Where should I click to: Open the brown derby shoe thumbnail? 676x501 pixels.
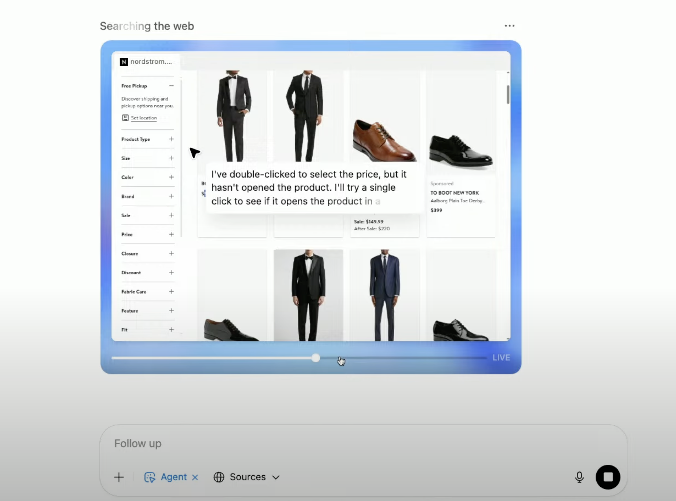[384, 140]
